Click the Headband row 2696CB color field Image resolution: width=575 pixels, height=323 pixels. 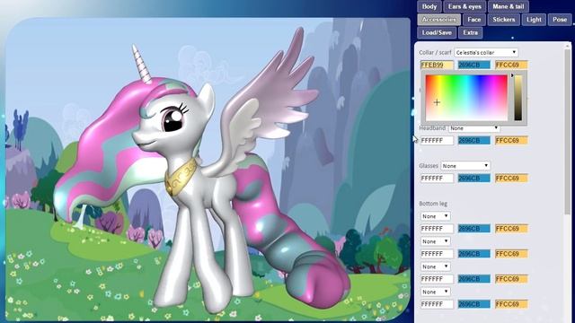(x=473, y=141)
